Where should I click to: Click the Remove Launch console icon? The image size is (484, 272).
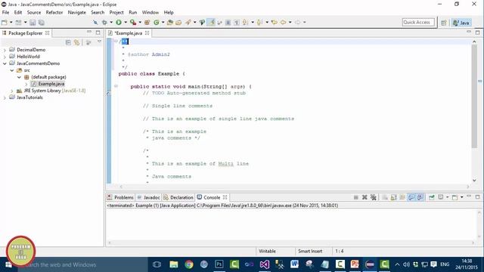point(365,197)
